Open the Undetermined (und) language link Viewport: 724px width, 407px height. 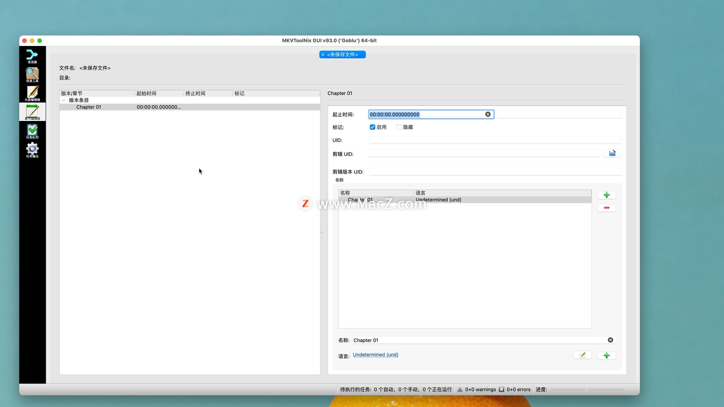click(x=375, y=355)
